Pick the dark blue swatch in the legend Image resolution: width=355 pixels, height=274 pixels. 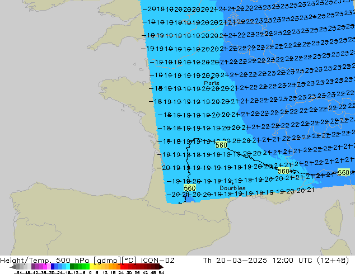coord(53,266)
